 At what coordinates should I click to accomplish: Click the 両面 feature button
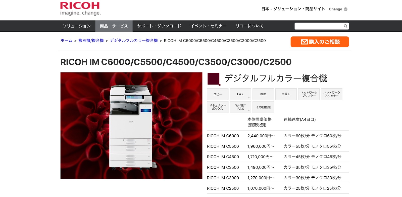(x=263, y=94)
